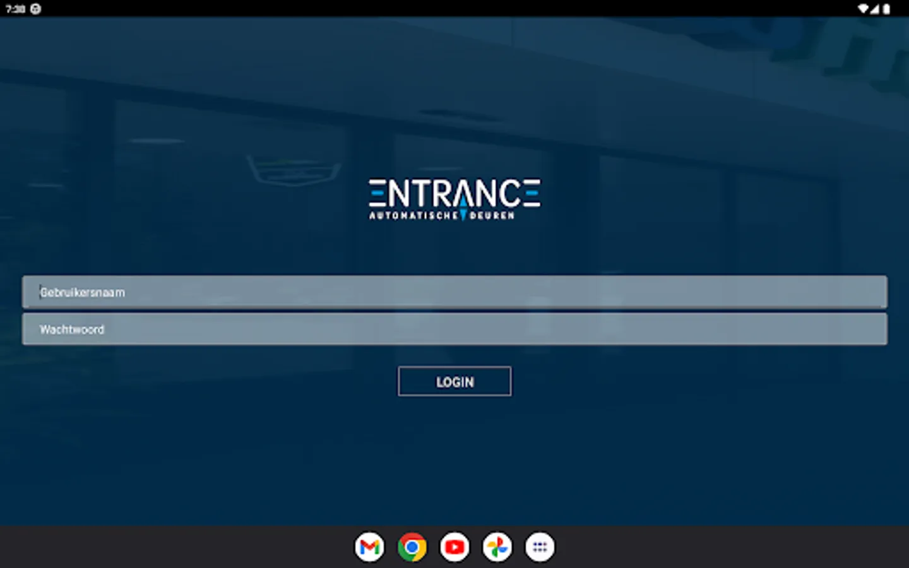Open the YouTube app icon
The image size is (909, 568).
click(x=454, y=547)
